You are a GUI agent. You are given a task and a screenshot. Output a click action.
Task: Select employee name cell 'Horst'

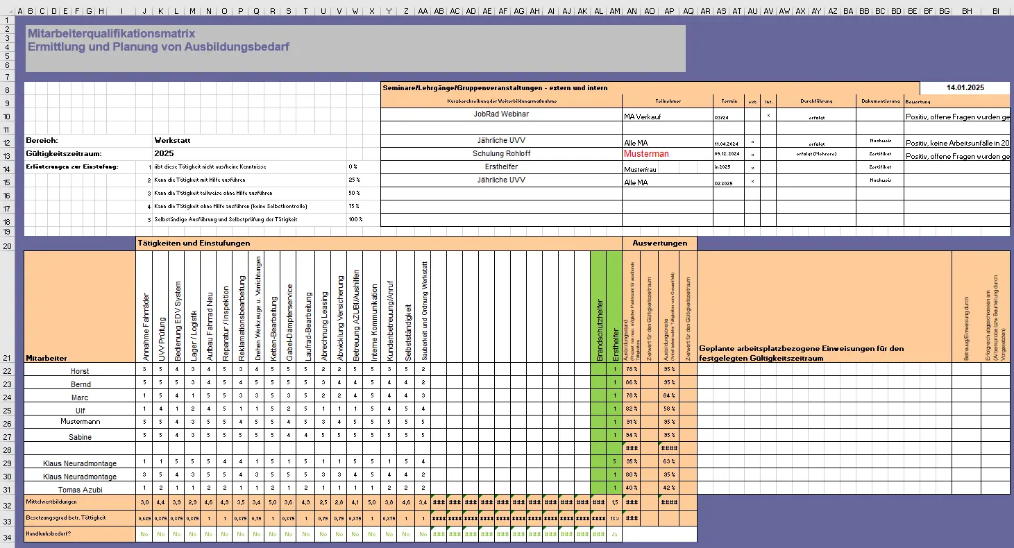tap(80, 371)
